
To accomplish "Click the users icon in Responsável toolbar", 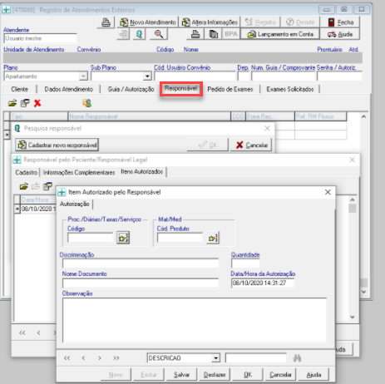I will [87, 103].
